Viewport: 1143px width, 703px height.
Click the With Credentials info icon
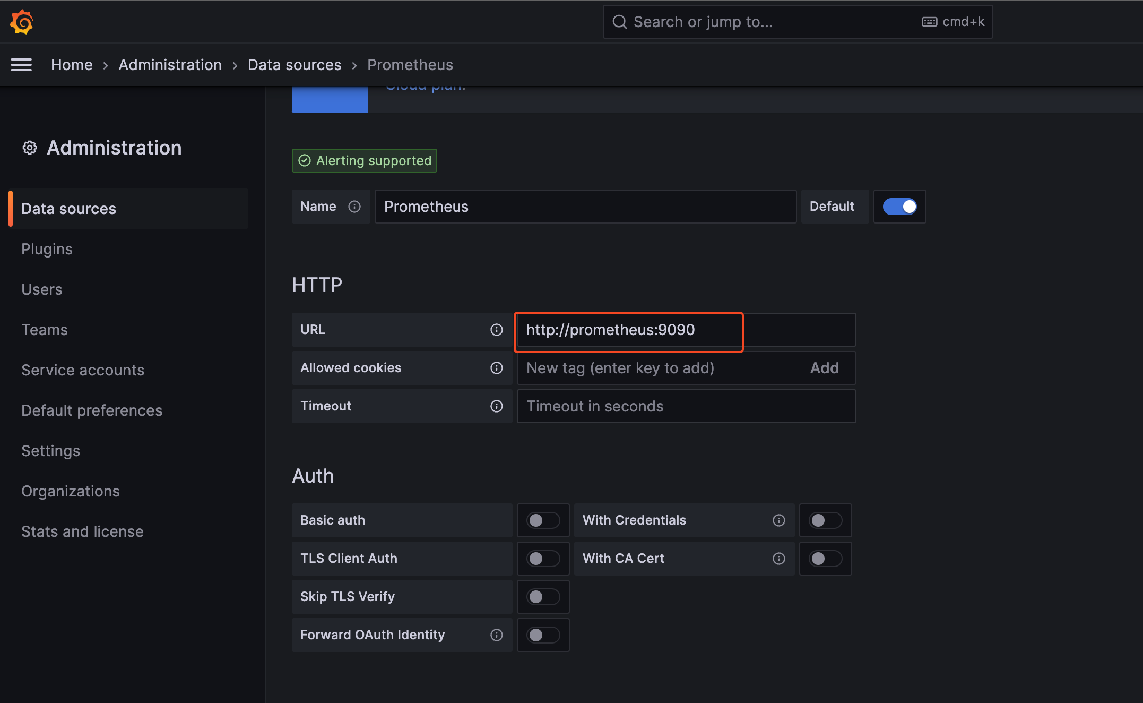coord(778,520)
